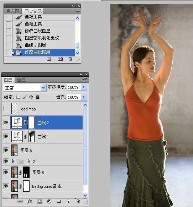The width and height of the screenshot is (193, 207).
Task: Click the delete layer trash icon
Action: [78, 201]
